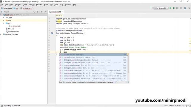Open the Help menu
This screenshot has height=107, width=191.
[74, 5]
